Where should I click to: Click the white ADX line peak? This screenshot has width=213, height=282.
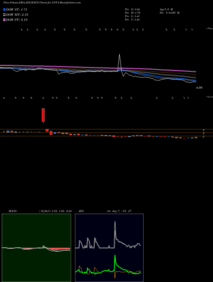click(x=115, y=223)
